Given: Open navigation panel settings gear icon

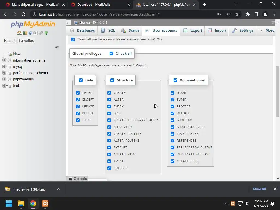Looking at the screenshot, I should coord(41,33).
